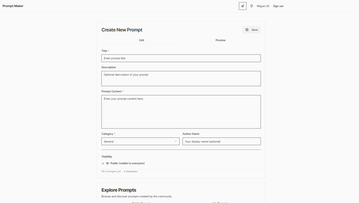Click inside the Prompt Content textarea

coord(181,111)
